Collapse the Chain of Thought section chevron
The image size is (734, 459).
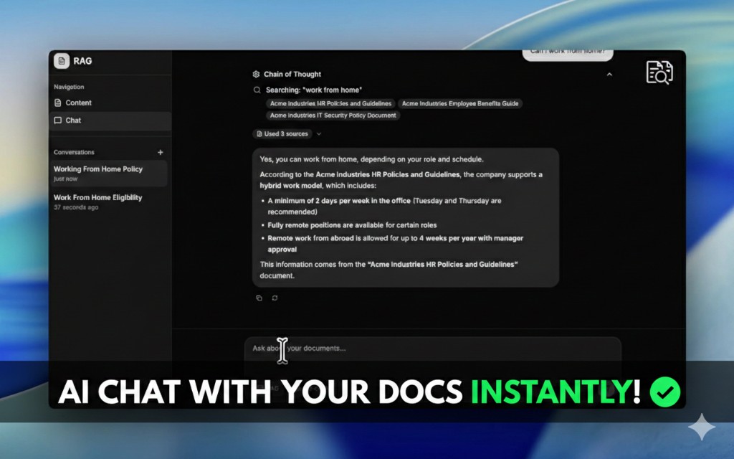click(609, 75)
